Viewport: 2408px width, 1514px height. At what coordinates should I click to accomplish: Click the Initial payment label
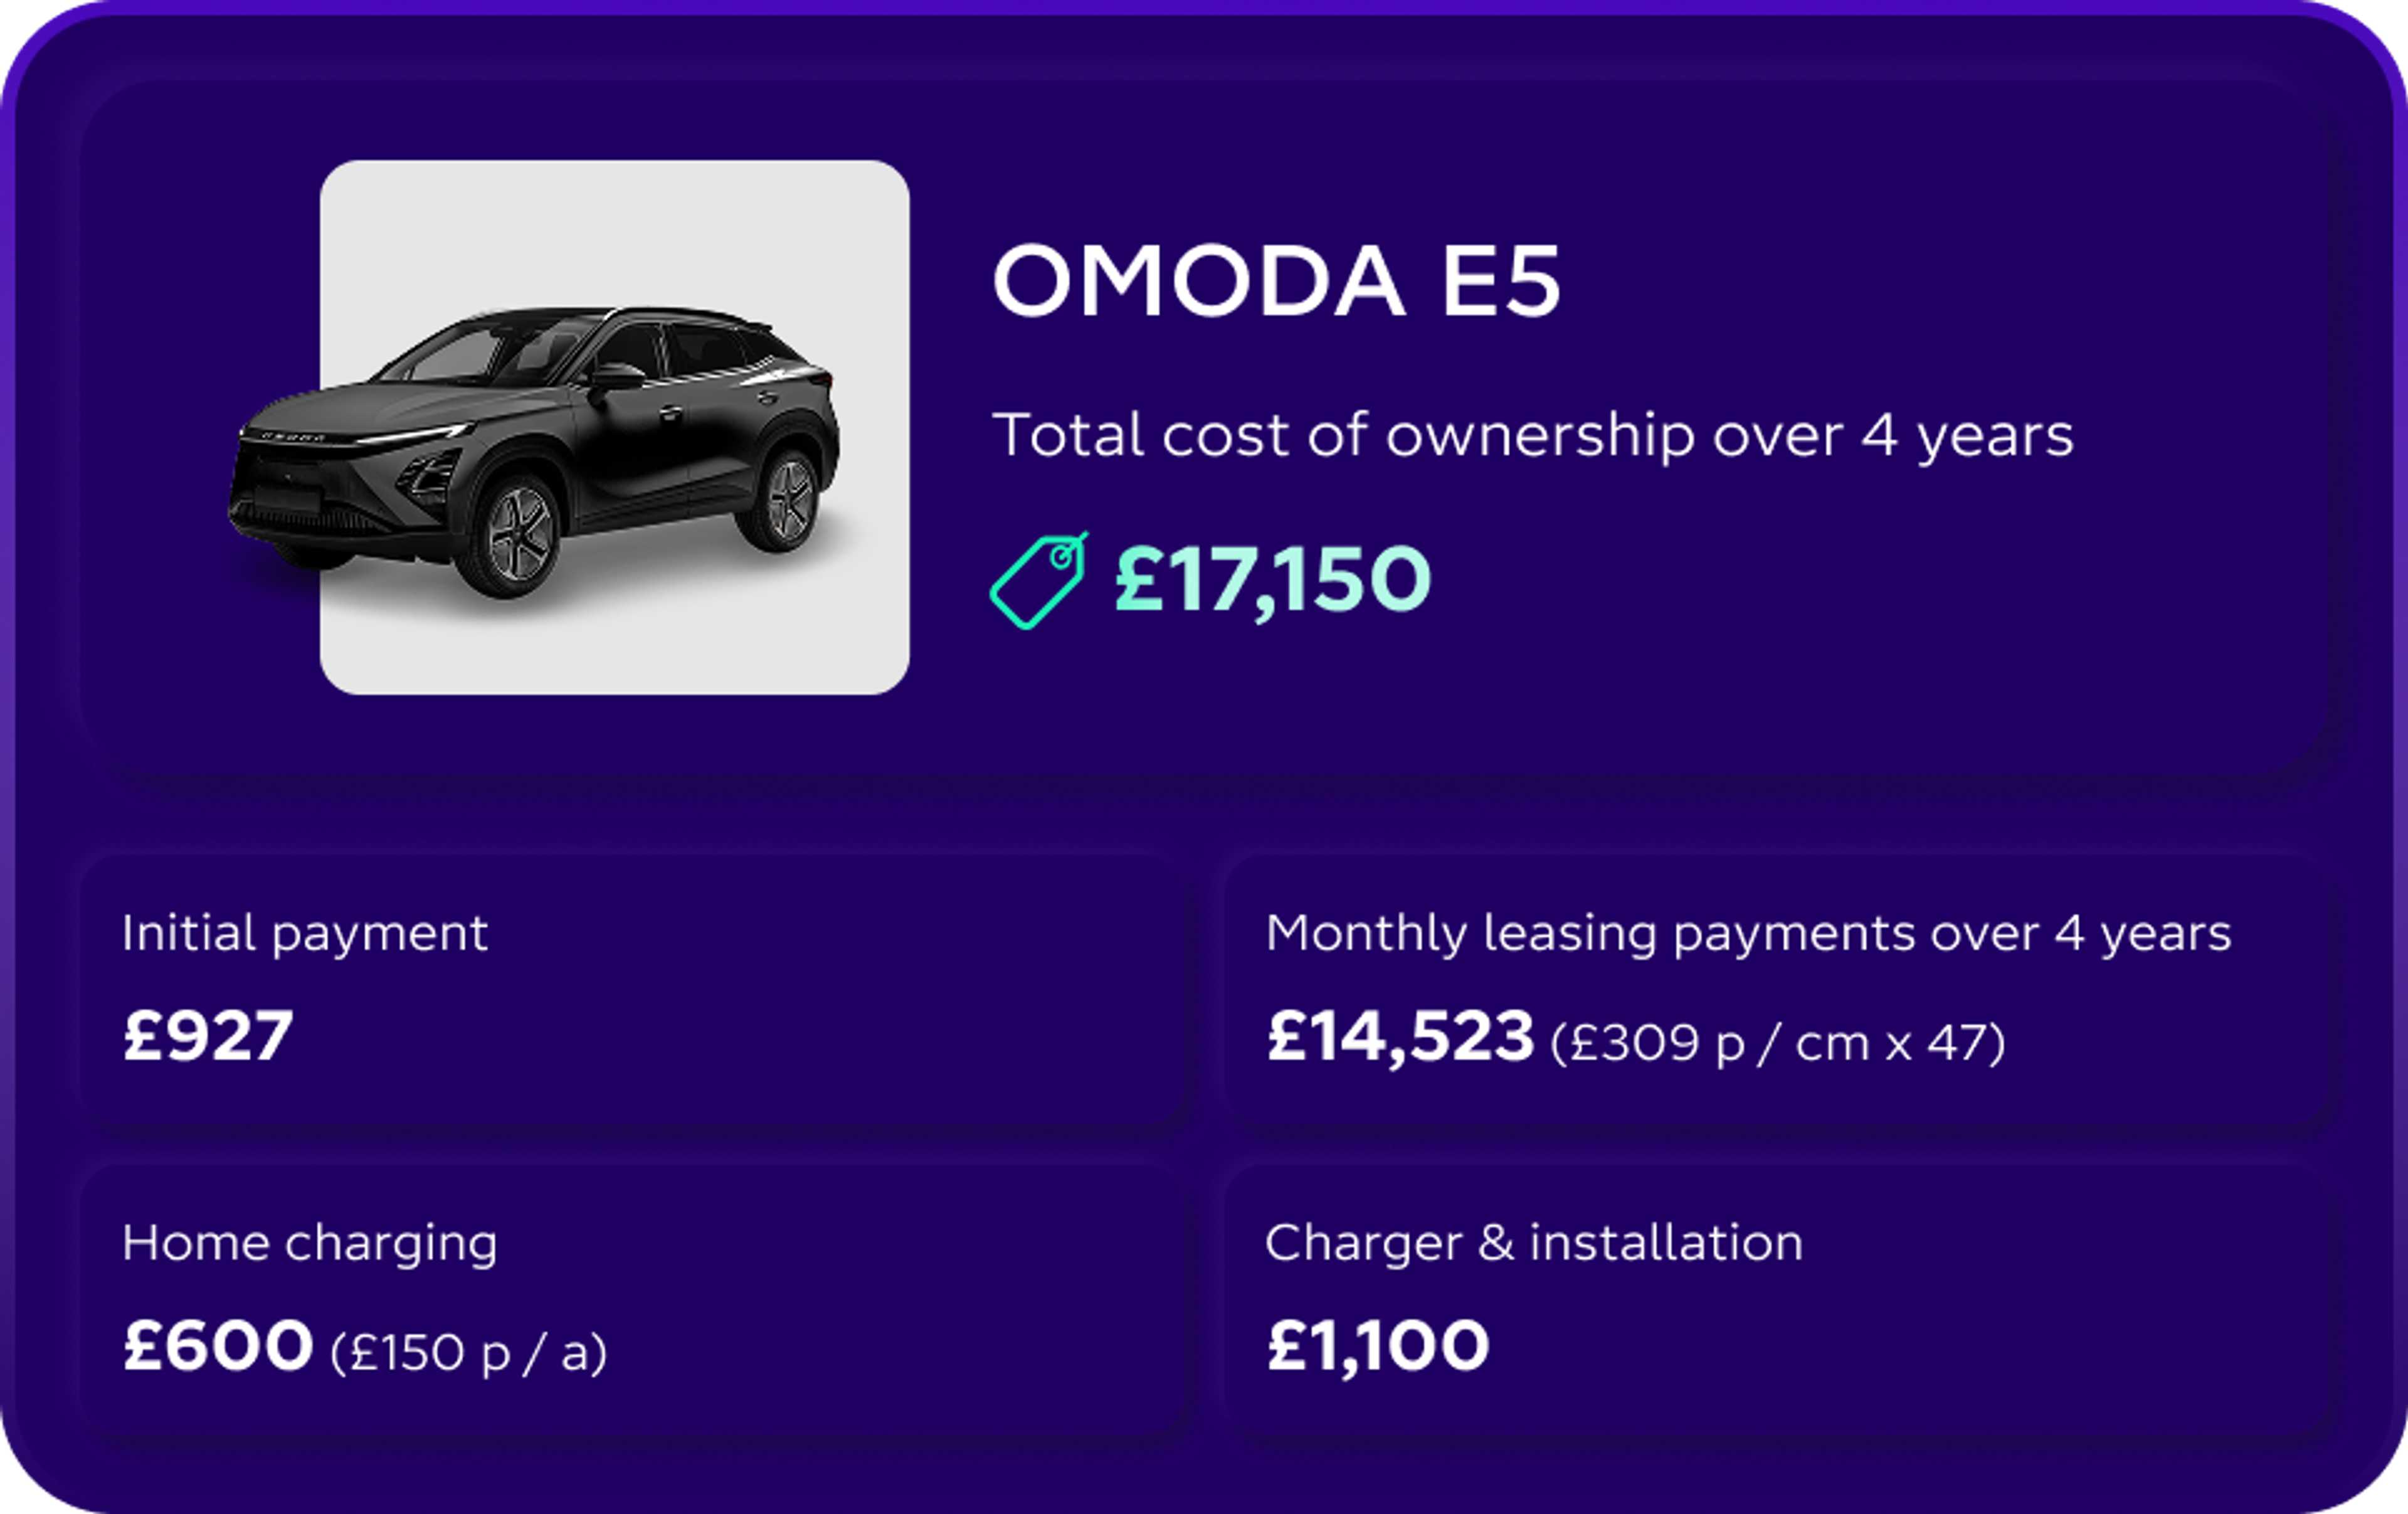tap(305, 935)
